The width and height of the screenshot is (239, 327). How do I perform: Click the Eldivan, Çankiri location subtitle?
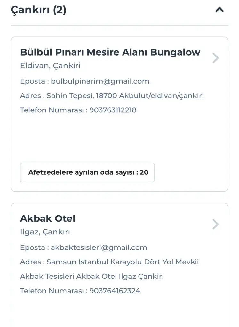pyautogui.click(x=50, y=66)
